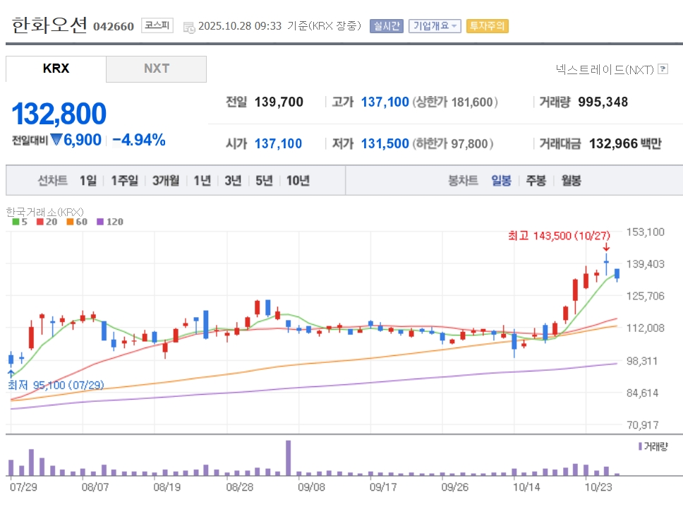
Task: Click the orange 60-day moving average legend
Action: pyautogui.click(x=77, y=222)
